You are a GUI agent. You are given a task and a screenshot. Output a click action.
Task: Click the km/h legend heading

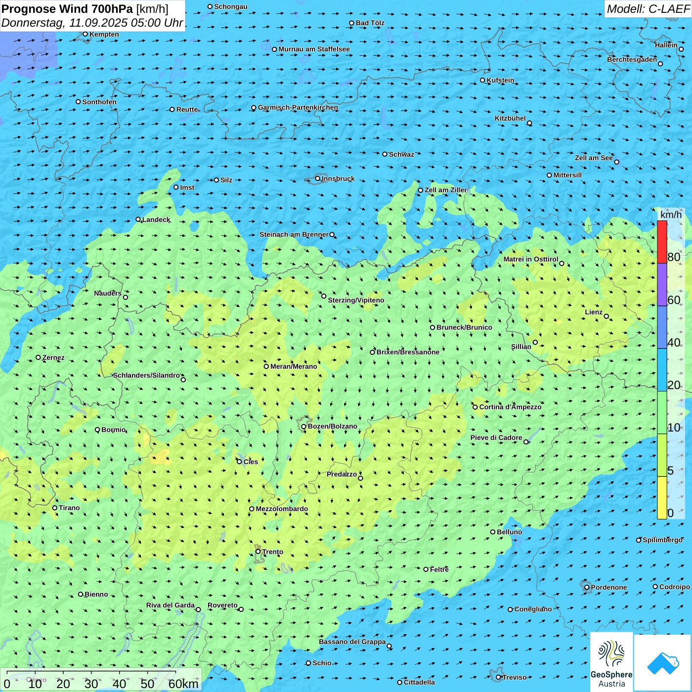(x=671, y=215)
